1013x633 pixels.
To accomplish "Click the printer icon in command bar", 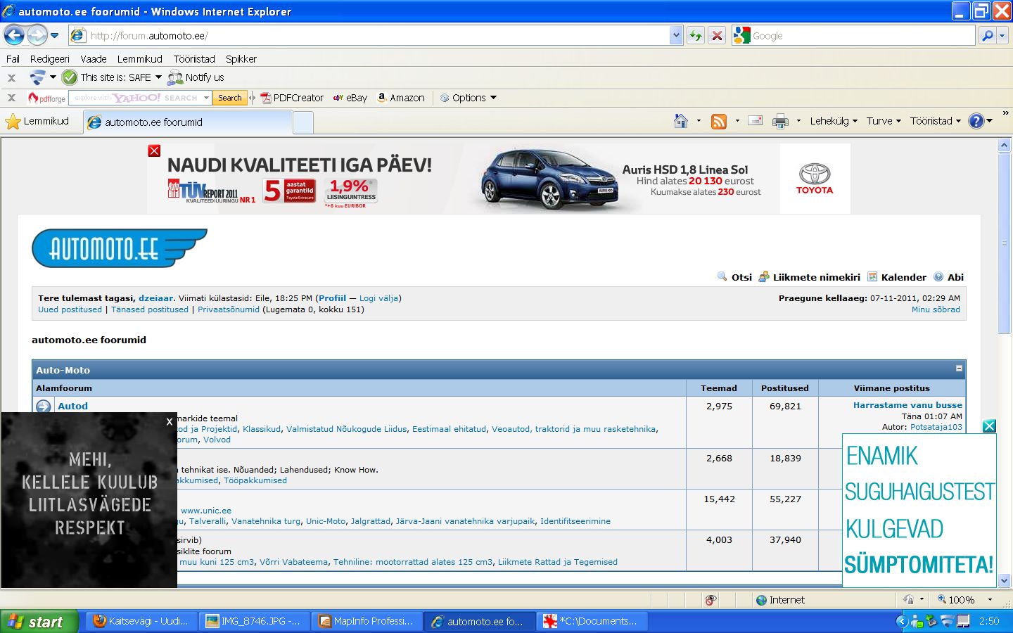I will click(x=780, y=121).
